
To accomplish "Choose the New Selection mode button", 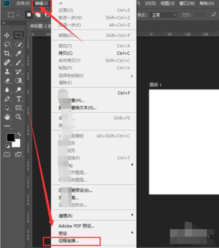I will 29,15.
